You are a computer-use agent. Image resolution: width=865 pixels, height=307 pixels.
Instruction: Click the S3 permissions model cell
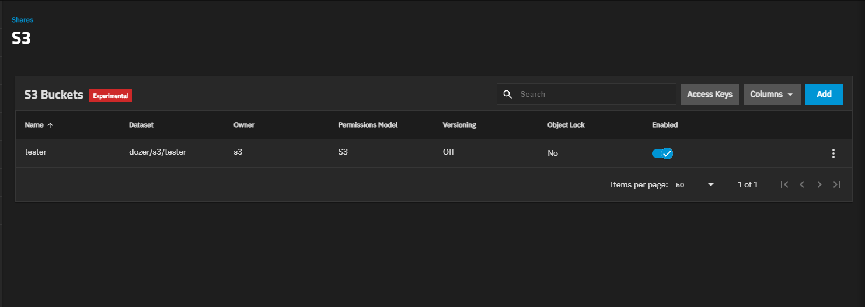point(343,152)
